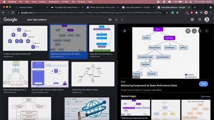Close the image preview panel
214x120 pixels.
(125, 31)
